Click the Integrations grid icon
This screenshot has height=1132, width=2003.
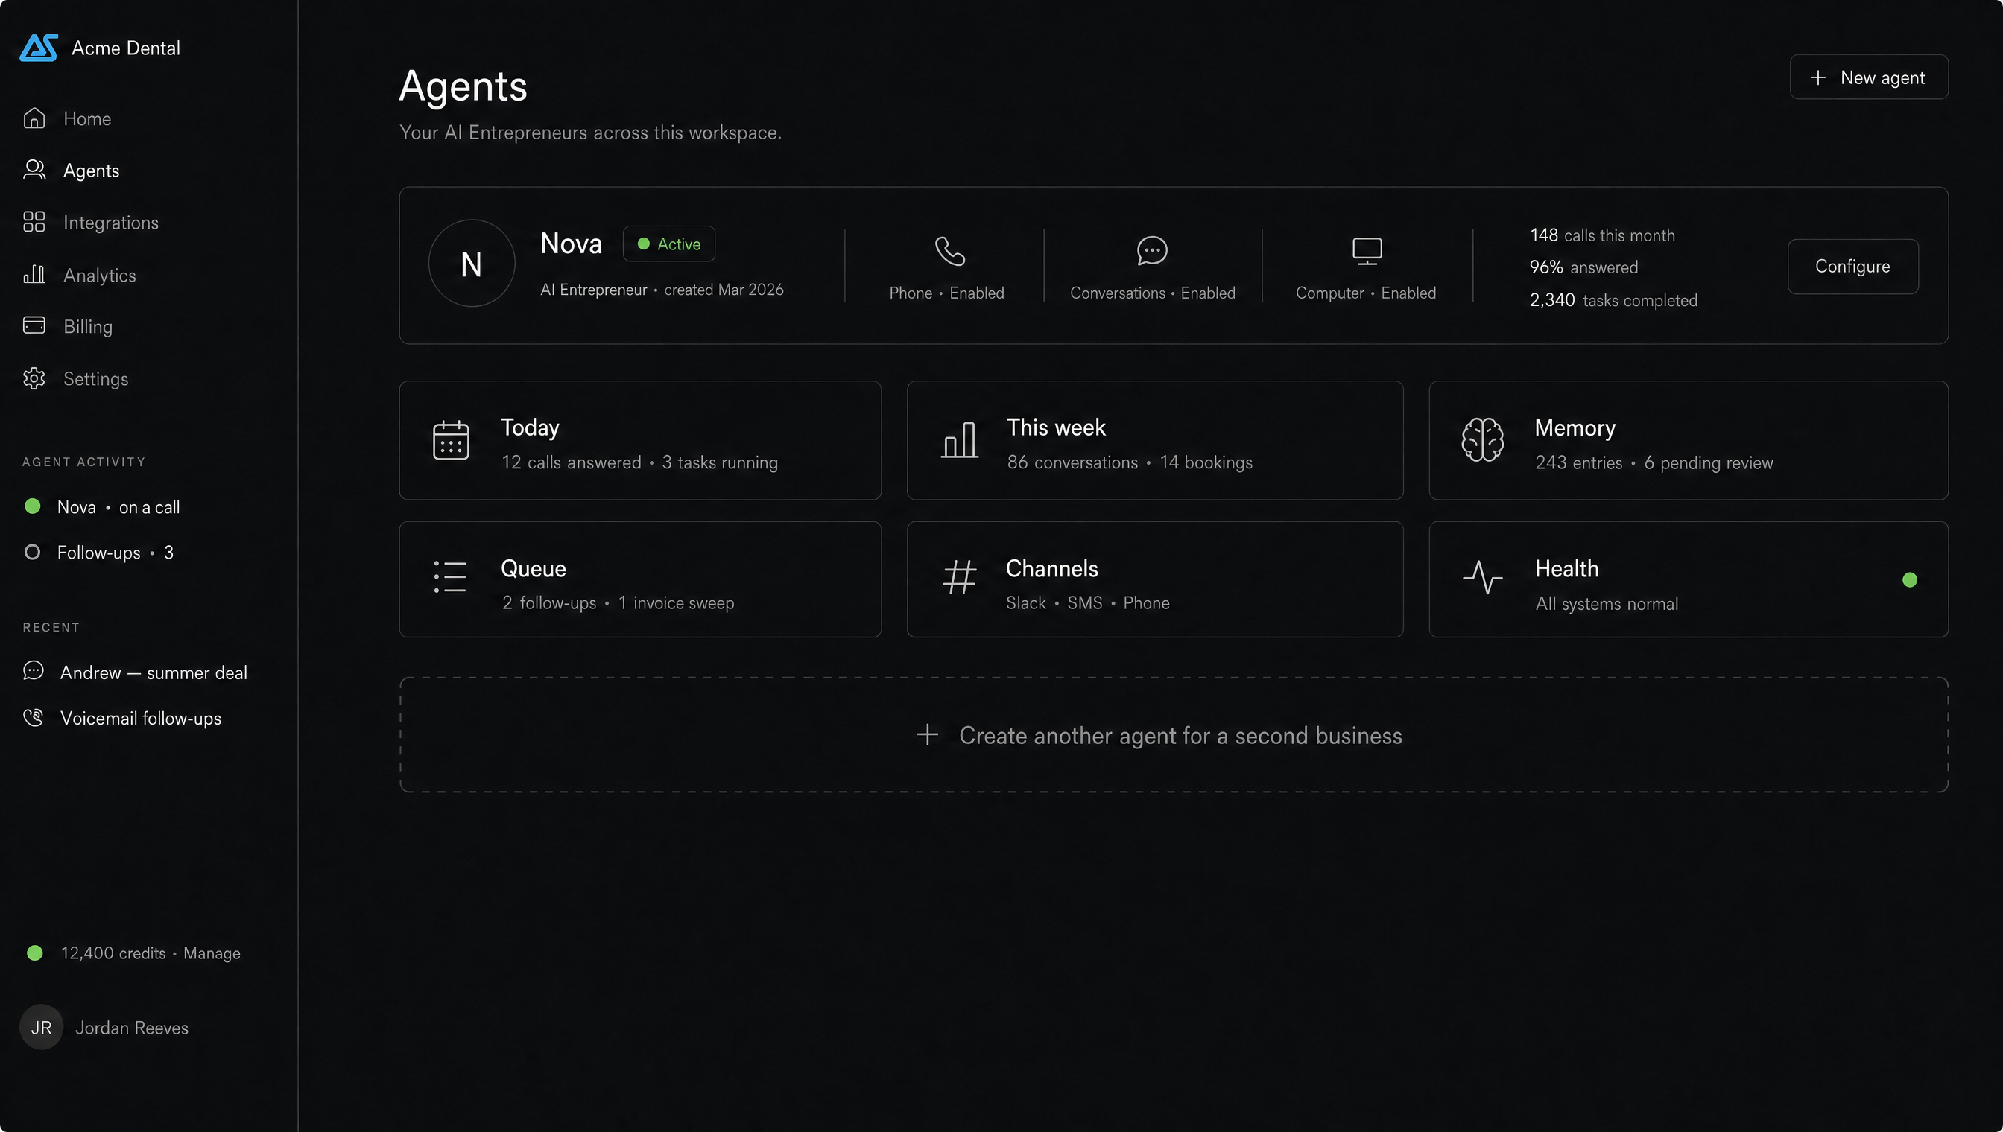tap(34, 223)
